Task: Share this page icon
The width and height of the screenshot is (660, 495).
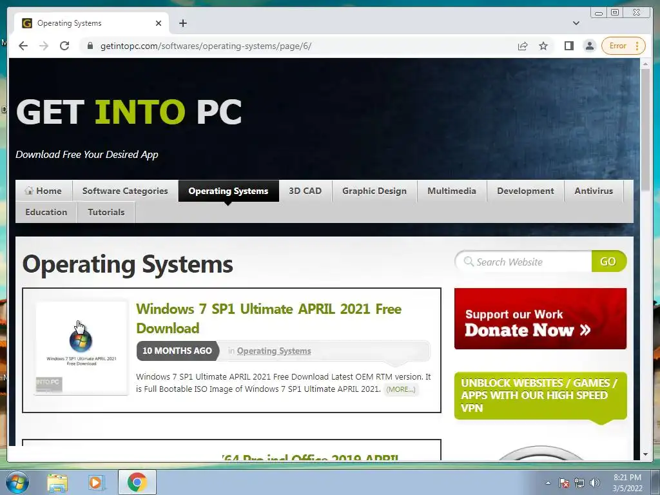Action: (522, 46)
